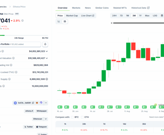Click the #41 rank badge

17,14
